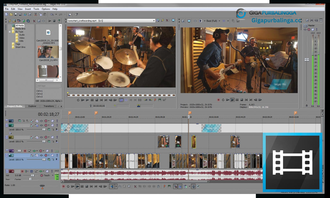
Task: Click Zoom Edit tool magnifier in timeline toolbar
Action: point(129,186)
